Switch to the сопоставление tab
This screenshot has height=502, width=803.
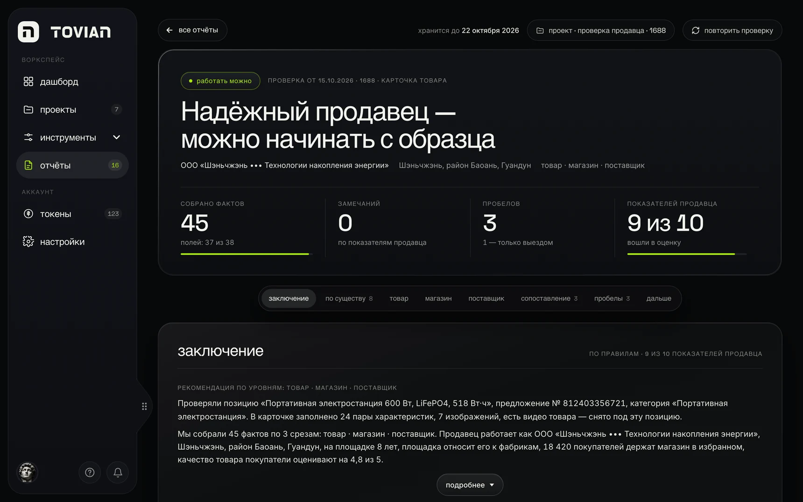[549, 298]
